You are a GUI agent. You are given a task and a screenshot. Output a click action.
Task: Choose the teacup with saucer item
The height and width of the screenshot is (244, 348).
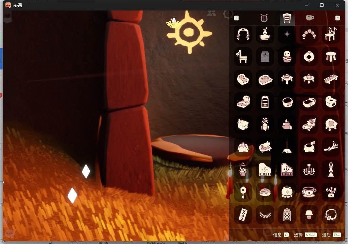309,192
